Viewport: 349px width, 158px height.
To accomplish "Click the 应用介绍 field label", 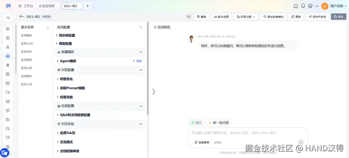I will [x=26, y=84].
